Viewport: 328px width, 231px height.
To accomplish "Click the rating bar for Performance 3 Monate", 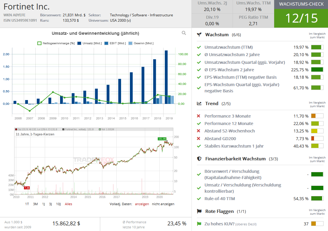I will (317, 116).
